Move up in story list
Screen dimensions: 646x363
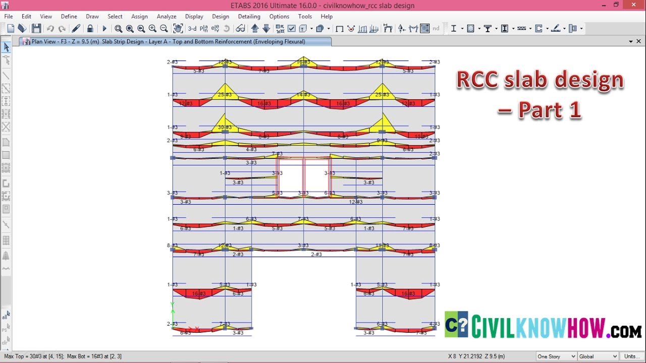pos(255,29)
